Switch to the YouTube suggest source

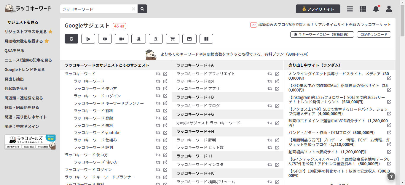pos(105,39)
